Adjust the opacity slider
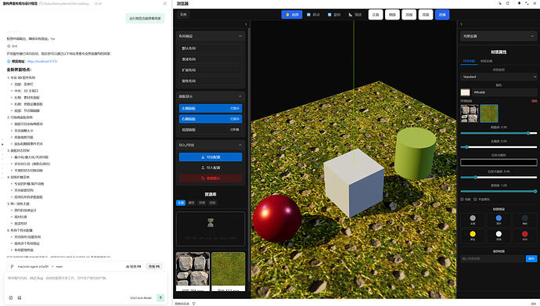This screenshot has width=540, height=306. (x=499, y=192)
